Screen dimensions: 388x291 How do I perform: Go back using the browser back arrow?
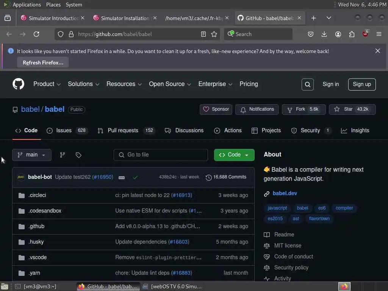click(9, 34)
